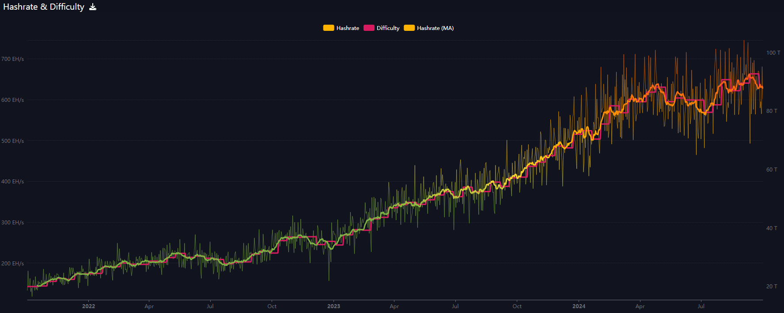
Task: Click the orange swatch left of Hashrate (MA)
Action: [x=409, y=28]
